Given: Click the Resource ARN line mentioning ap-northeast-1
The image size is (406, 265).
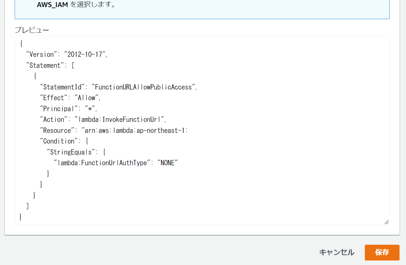Looking at the screenshot, I should pyautogui.click(x=114, y=130).
